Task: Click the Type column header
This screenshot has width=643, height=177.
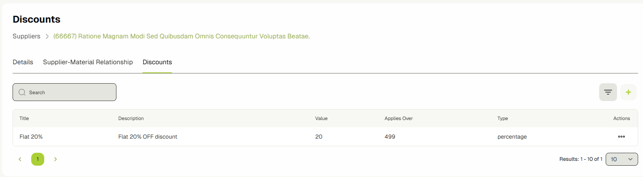Action: [502, 118]
